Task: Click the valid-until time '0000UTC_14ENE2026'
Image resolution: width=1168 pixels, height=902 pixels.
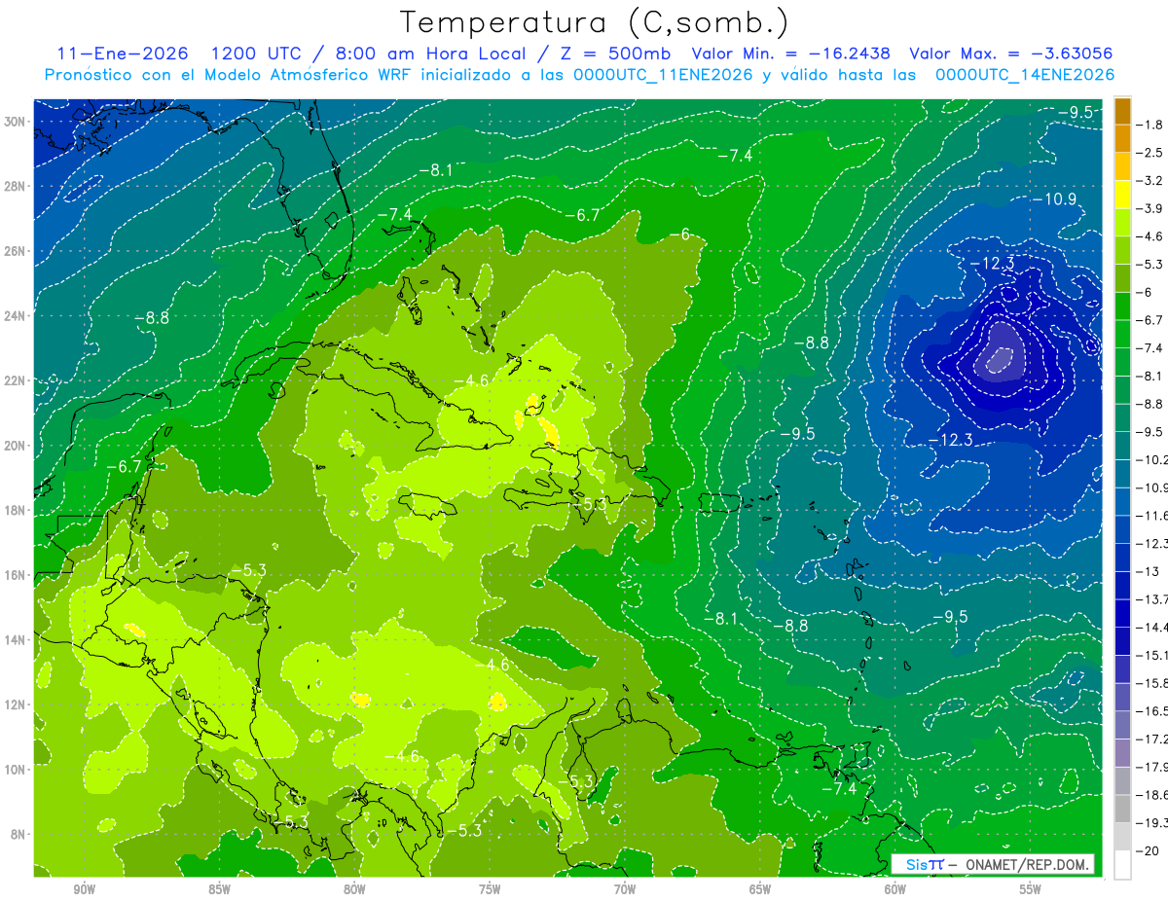Action: tap(1024, 75)
